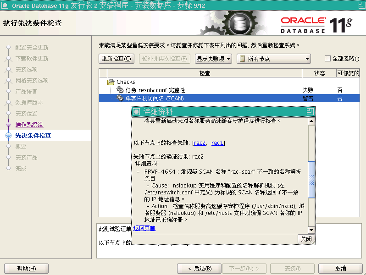This screenshot has height=275, width=366.
Task: Click the 帮助 button
Action: click(x=27, y=269)
